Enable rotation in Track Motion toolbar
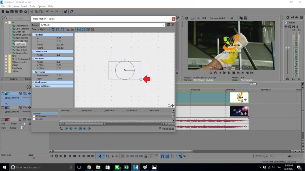305x171 pixels. click(53, 29)
